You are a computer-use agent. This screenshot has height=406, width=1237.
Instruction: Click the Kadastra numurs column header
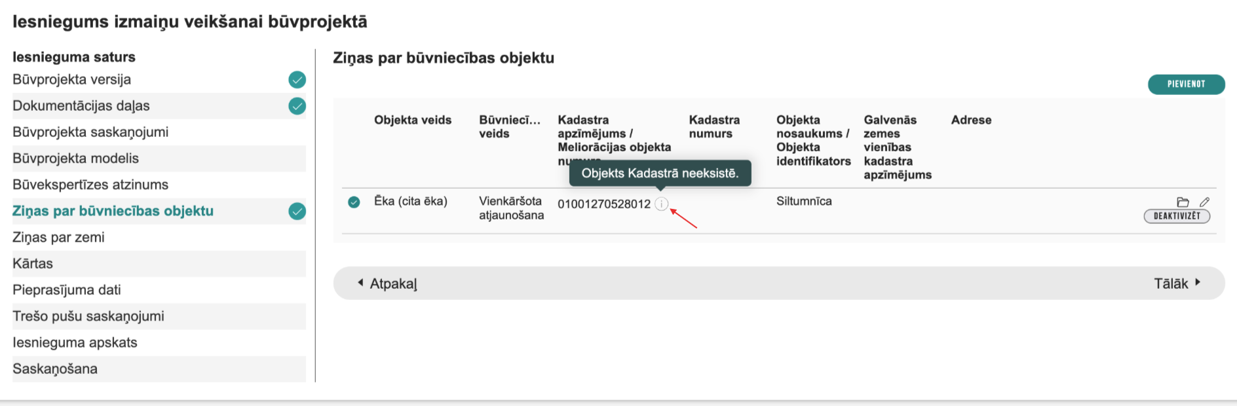click(714, 127)
